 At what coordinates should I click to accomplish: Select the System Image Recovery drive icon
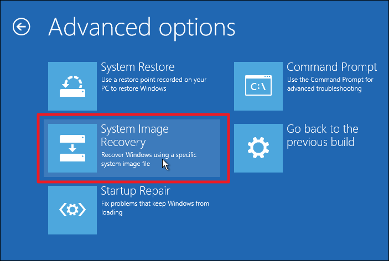click(72, 148)
